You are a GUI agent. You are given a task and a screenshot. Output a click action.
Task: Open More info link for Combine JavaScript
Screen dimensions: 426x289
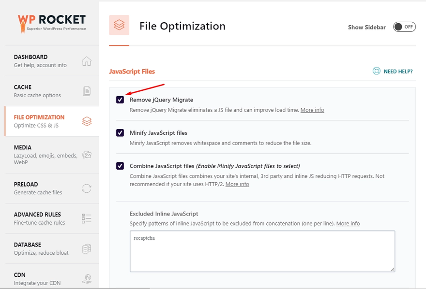[237, 184]
